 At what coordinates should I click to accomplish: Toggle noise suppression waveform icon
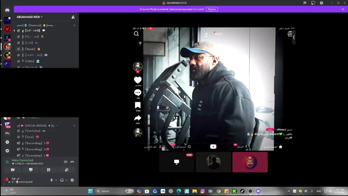(x=66, y=162)
